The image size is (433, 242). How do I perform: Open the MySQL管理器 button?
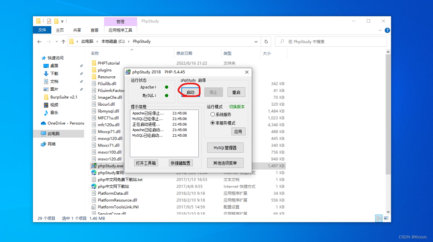coord(225,148)
